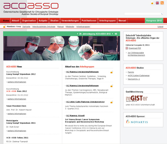Click the padlock login icon at top right
Screen dimensions: 167x144
click(152, 3)
